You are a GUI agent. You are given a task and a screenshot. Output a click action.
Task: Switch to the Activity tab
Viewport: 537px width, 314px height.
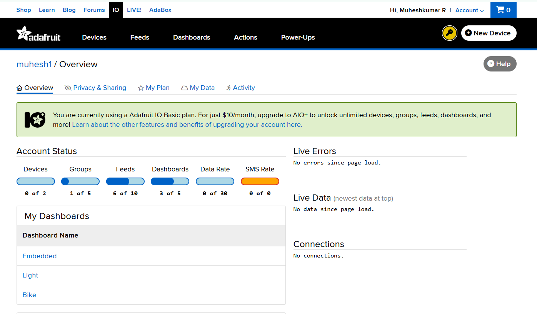(x=240, y=88)
